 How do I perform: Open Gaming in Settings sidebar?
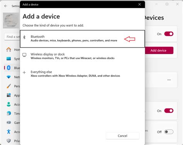13,123
